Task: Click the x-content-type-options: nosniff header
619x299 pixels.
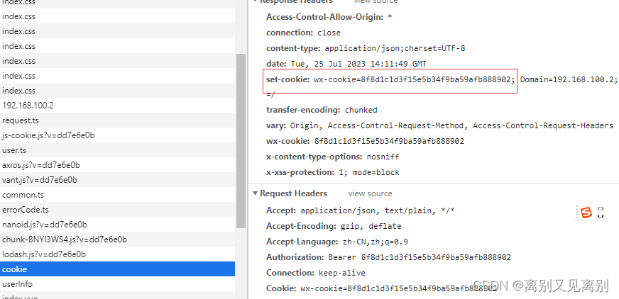Action: coord(333,157)
